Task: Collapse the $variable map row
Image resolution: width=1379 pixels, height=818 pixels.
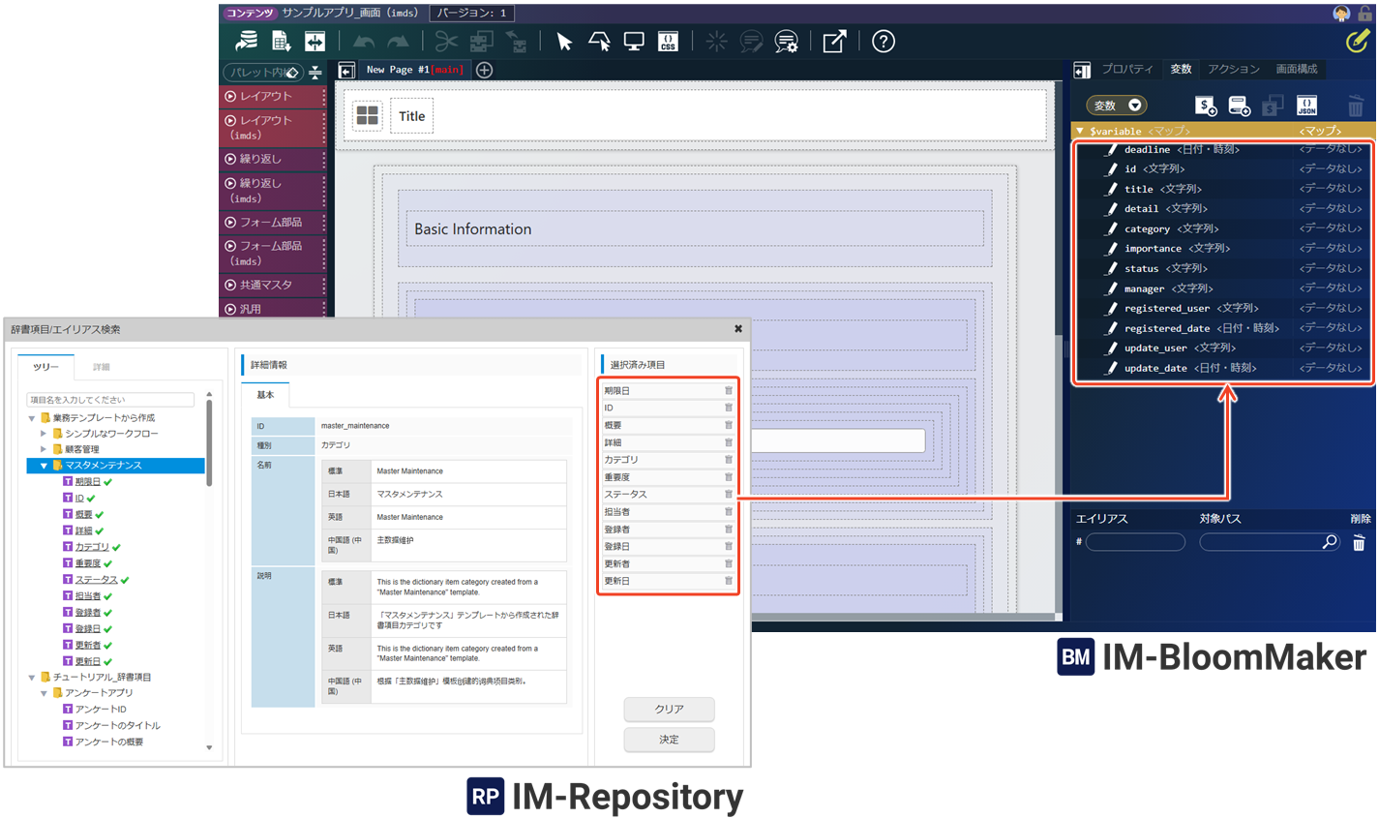Action: pyautogui.click(x=1080, y=131)
